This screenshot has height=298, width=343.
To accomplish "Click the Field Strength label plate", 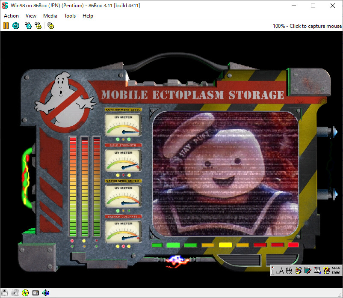I will [123, 145].
